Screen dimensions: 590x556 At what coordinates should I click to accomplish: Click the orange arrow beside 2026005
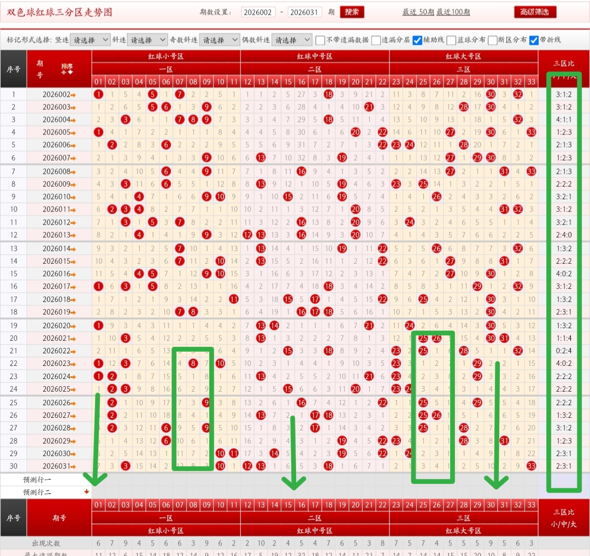tap(73, 133)
